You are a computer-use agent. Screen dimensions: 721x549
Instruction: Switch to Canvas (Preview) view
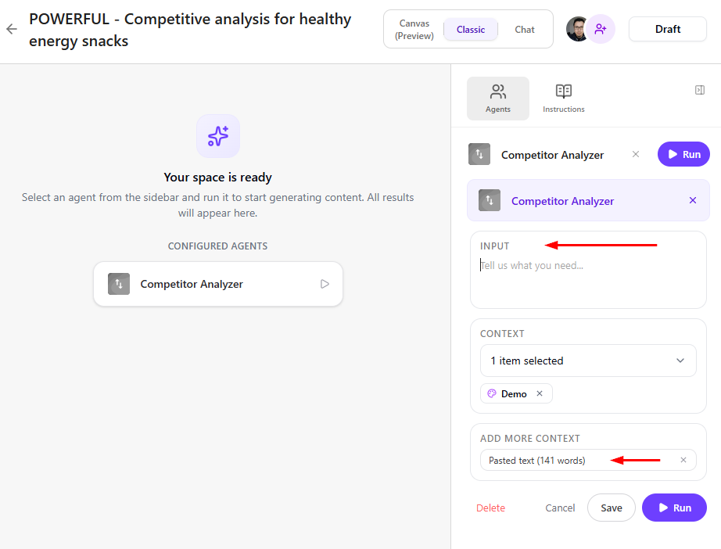coord(414,30)
